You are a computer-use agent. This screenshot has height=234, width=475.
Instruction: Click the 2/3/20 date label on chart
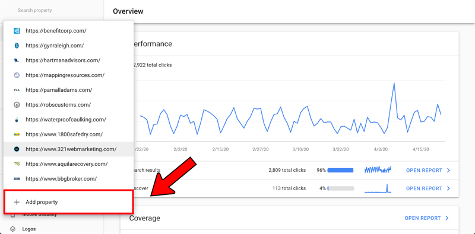click(x=180, y=149)
